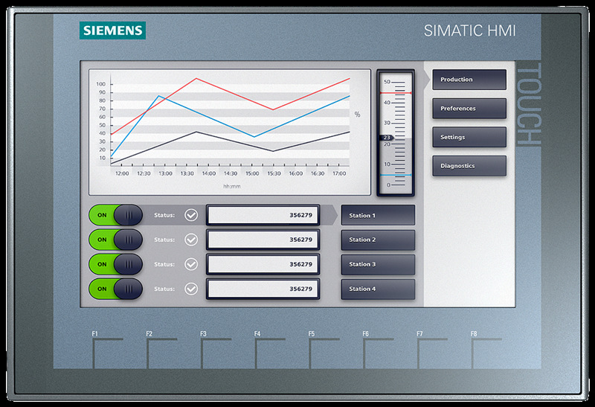This screenshot has width=595, height=407.
Task: Click the Station 4 status checkmark icon
Action: coord(191,289)
